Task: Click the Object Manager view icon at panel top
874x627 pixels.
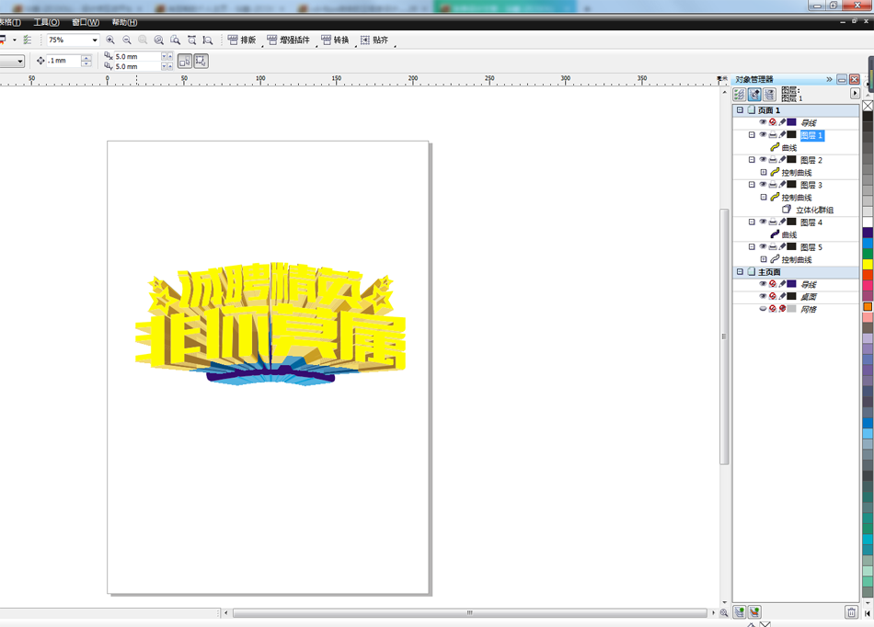Action: click(739, 93)
